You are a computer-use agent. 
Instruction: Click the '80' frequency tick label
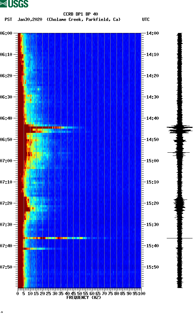point(117,294)
